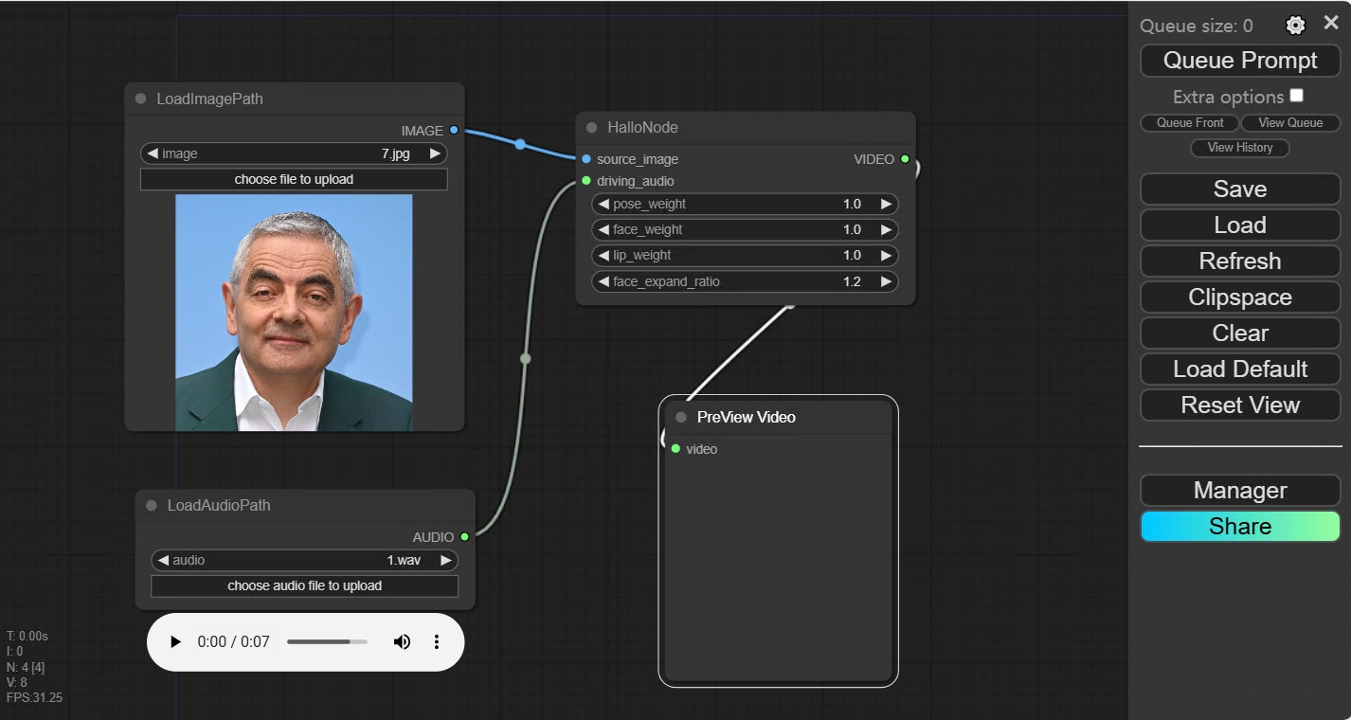Open Clipspace
This screenshot has width=1351, height=720.
pos(1240,297)
